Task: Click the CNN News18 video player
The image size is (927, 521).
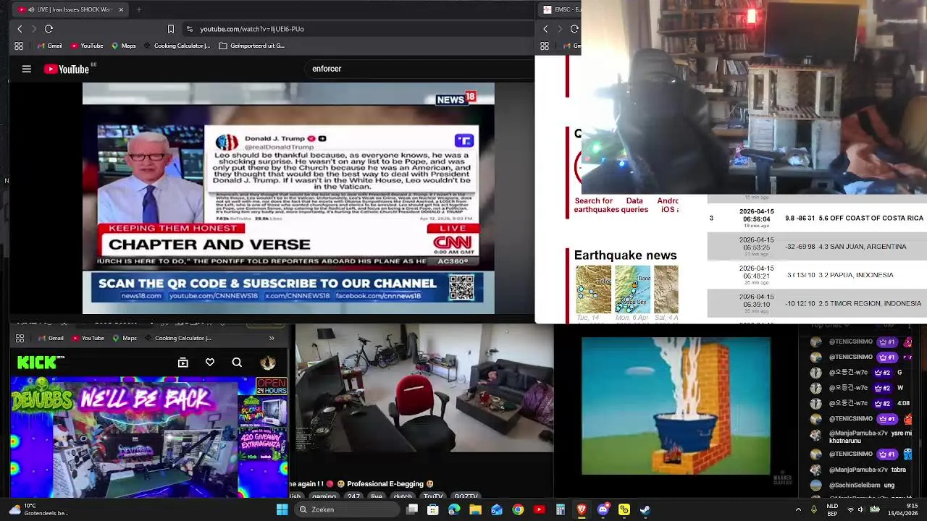Action: point(288,198)
